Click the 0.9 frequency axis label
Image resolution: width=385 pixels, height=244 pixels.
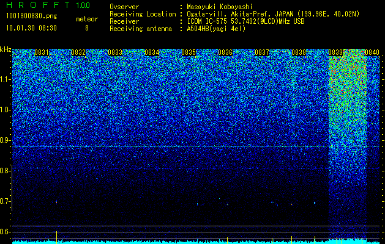coord(4,140)
